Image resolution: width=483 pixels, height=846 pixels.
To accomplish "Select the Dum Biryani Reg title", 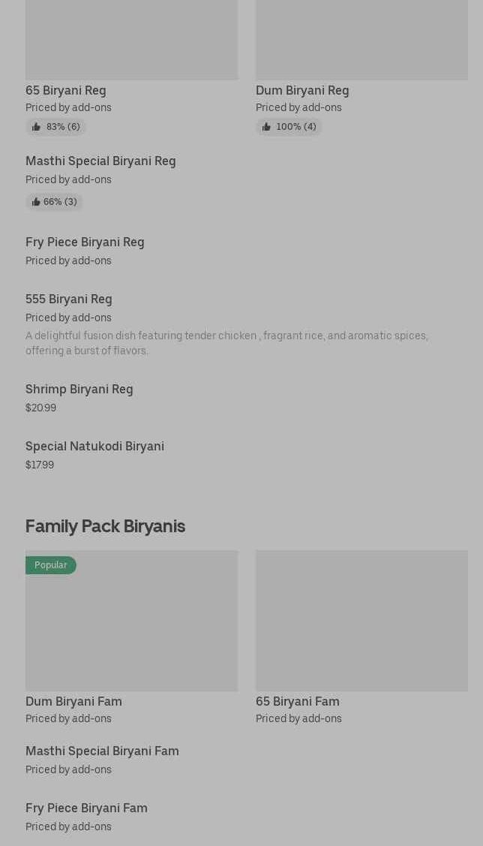I will tap(302, 90).
